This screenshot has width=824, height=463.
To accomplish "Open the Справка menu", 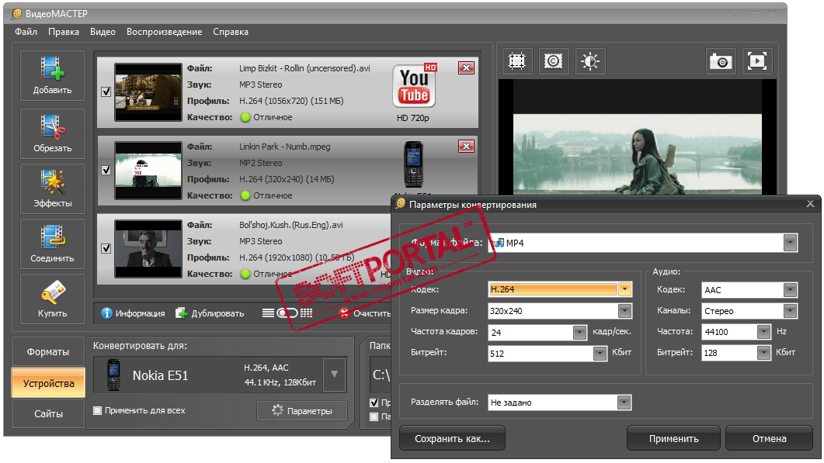I will 230,32.
